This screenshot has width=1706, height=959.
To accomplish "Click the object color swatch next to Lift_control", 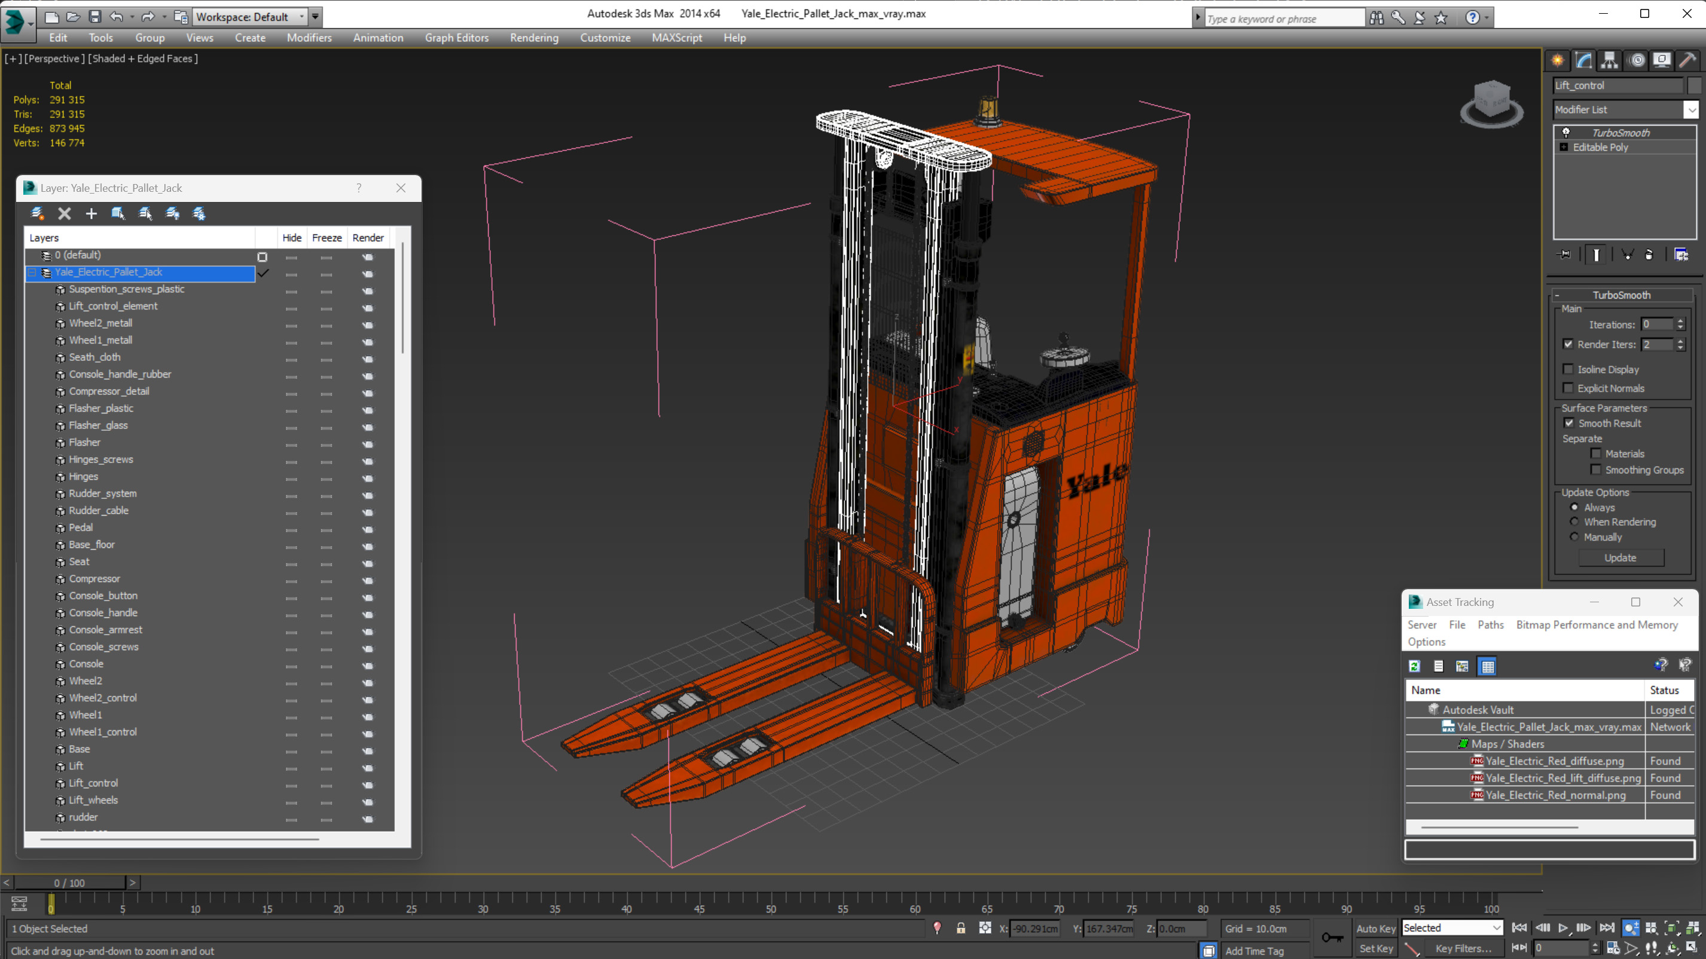I will (1694, 85).
